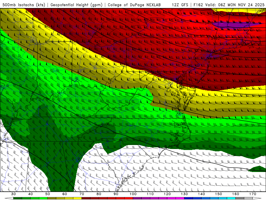Click the 40 knot legend label

[31, 194]
